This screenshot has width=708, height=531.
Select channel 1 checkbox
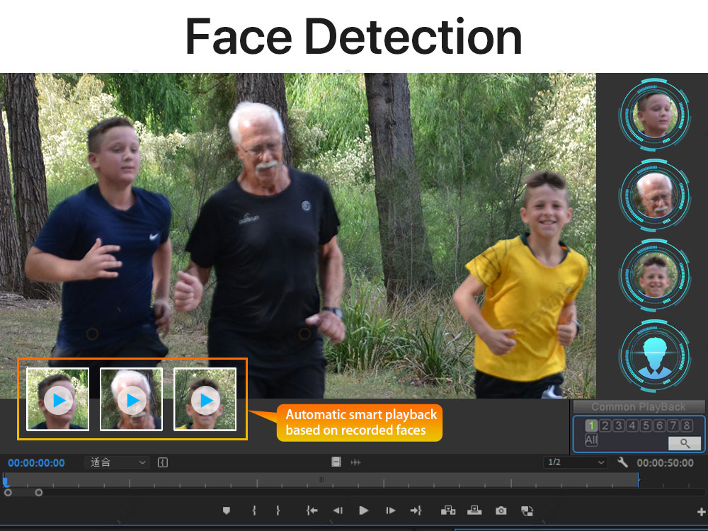coord(592,426)
